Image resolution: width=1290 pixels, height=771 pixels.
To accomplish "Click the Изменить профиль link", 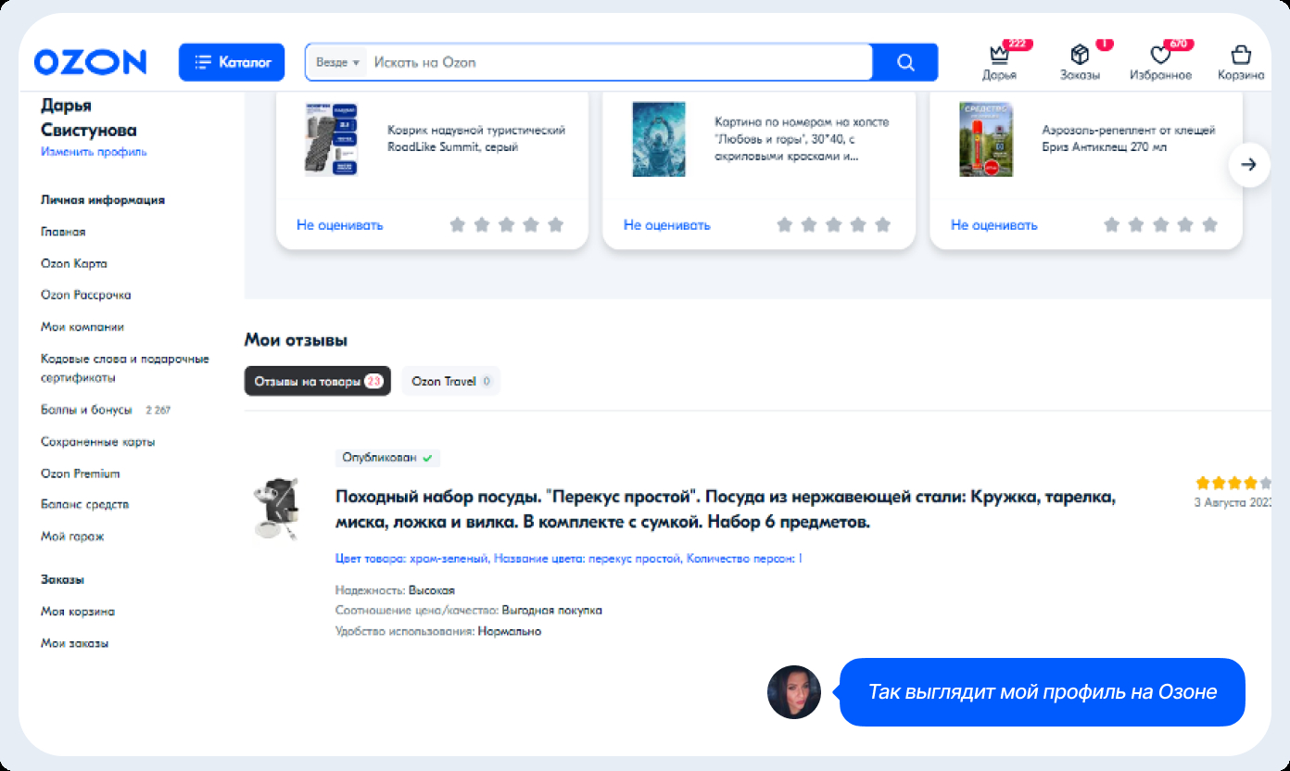I will click(94, 152).
